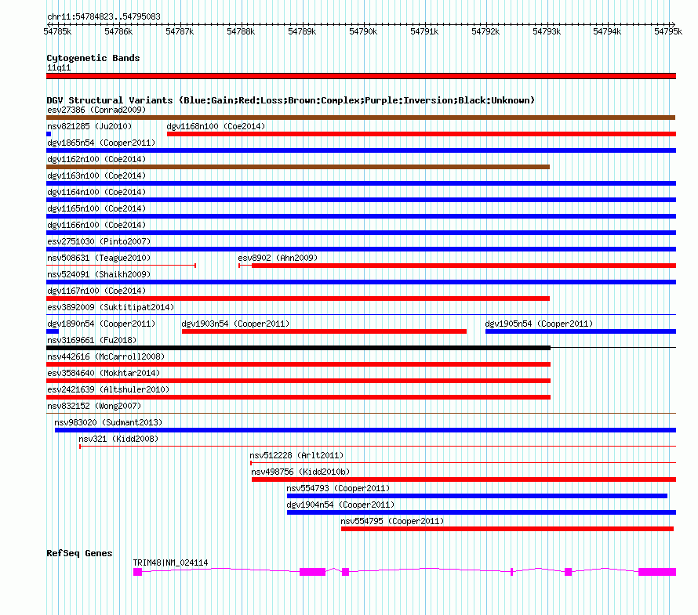Click the dgv1164n100 (Coe2014) label

tap(96, 192)
